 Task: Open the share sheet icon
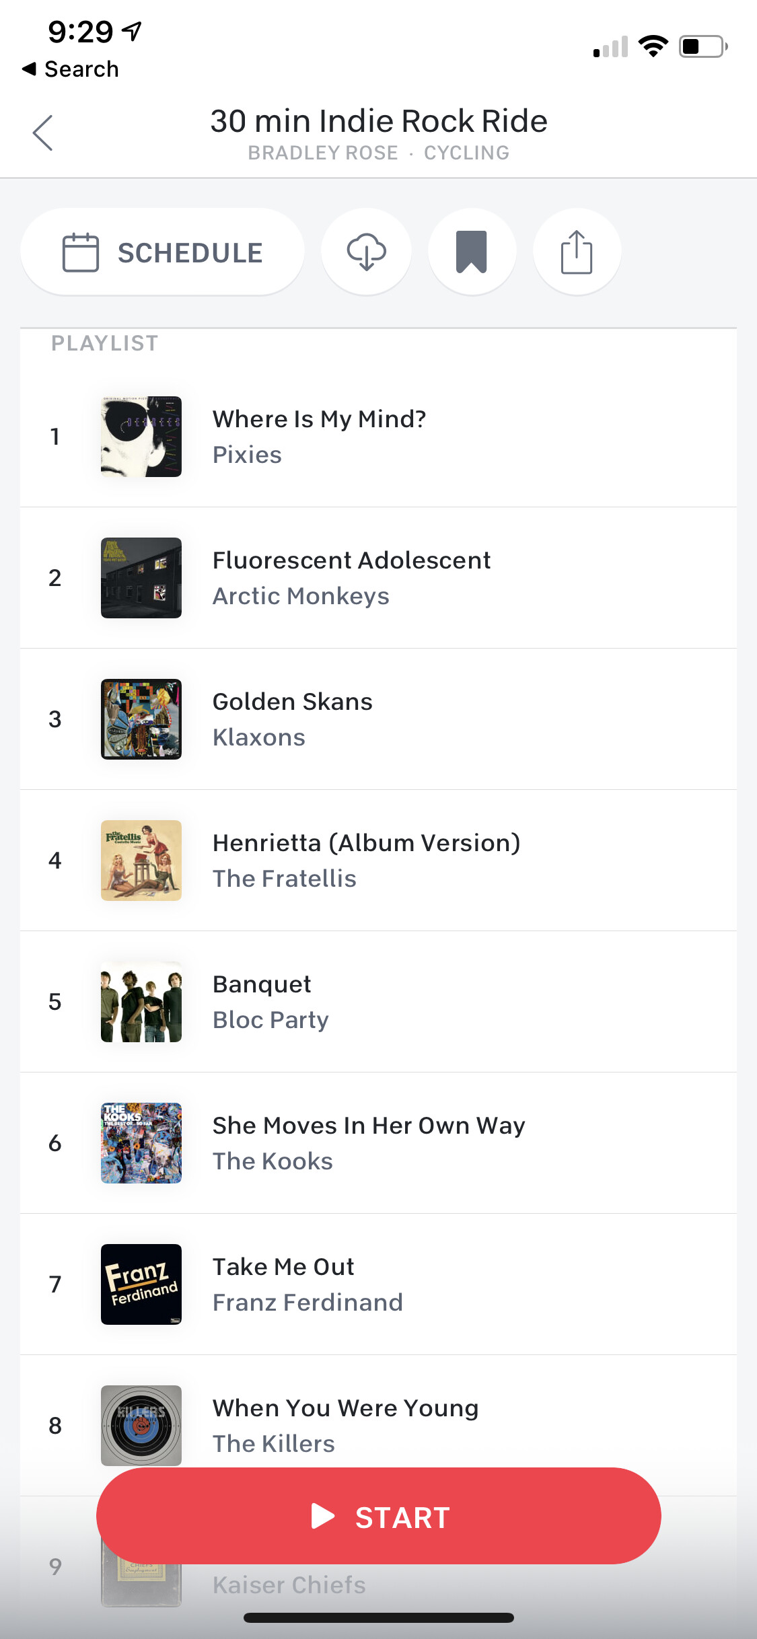coord(577,252)
